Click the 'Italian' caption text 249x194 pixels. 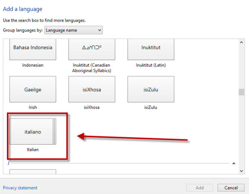33,150
